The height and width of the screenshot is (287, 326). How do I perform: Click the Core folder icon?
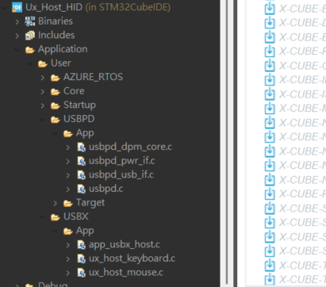56,91
